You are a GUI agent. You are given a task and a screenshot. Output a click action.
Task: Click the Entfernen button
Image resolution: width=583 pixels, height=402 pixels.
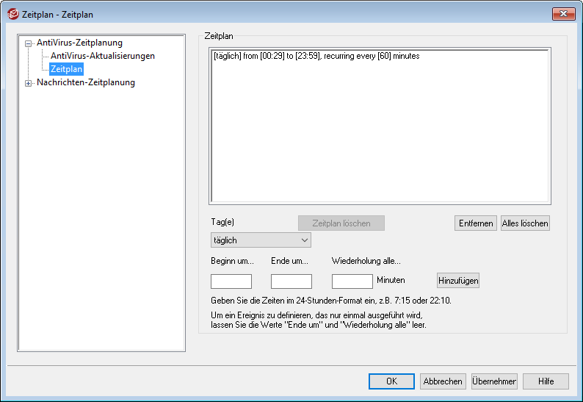(476, 223)
